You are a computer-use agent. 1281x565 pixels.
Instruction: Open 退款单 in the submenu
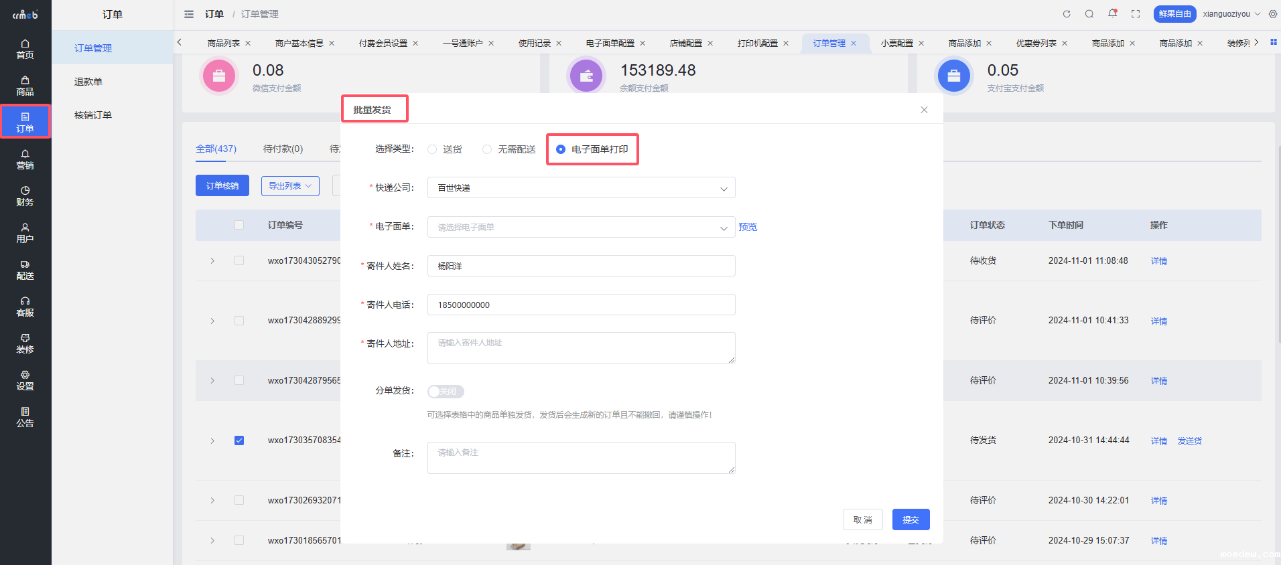pos(88,82)
